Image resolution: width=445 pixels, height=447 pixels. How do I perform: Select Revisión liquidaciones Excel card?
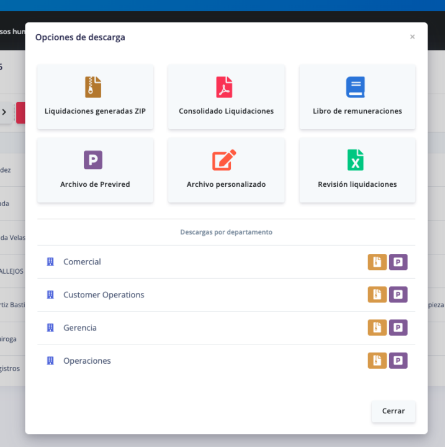coord(357,170)
